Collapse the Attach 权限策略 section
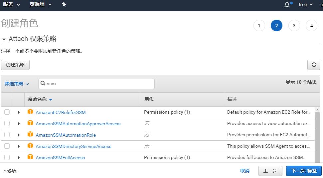This screenshot has width=323, height=178. (4, 39)
